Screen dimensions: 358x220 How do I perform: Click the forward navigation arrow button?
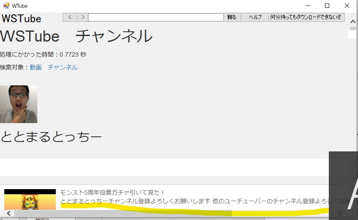point(83,17)
